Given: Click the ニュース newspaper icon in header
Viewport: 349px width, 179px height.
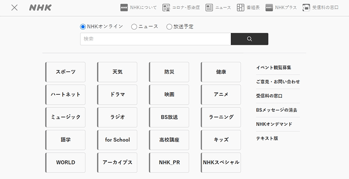Looking at the screenshot, I should [209, 7].
